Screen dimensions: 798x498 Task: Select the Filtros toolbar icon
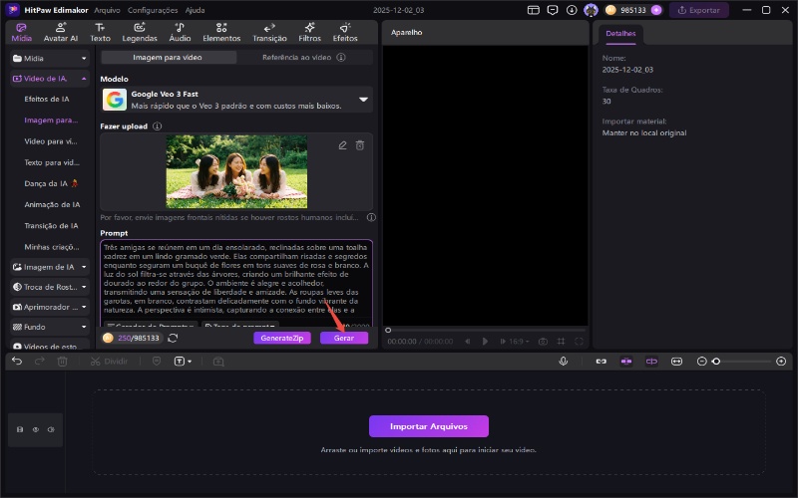click(x=309, y=32)
